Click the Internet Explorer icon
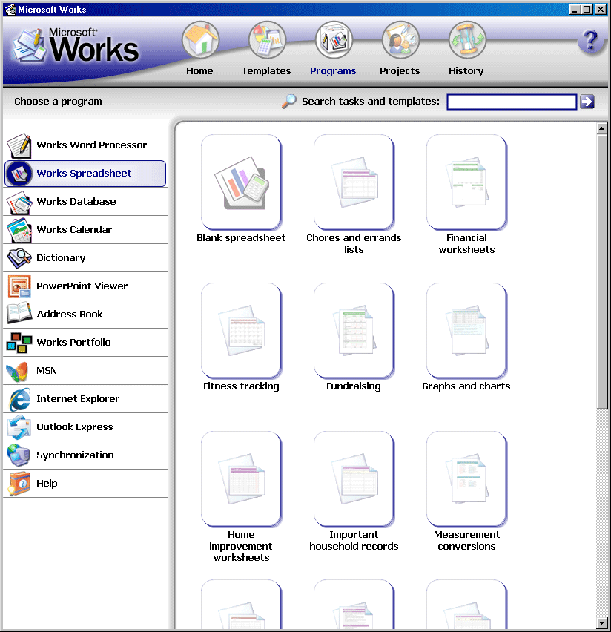The width and height of the screenshot is (611, 632). 20,399
